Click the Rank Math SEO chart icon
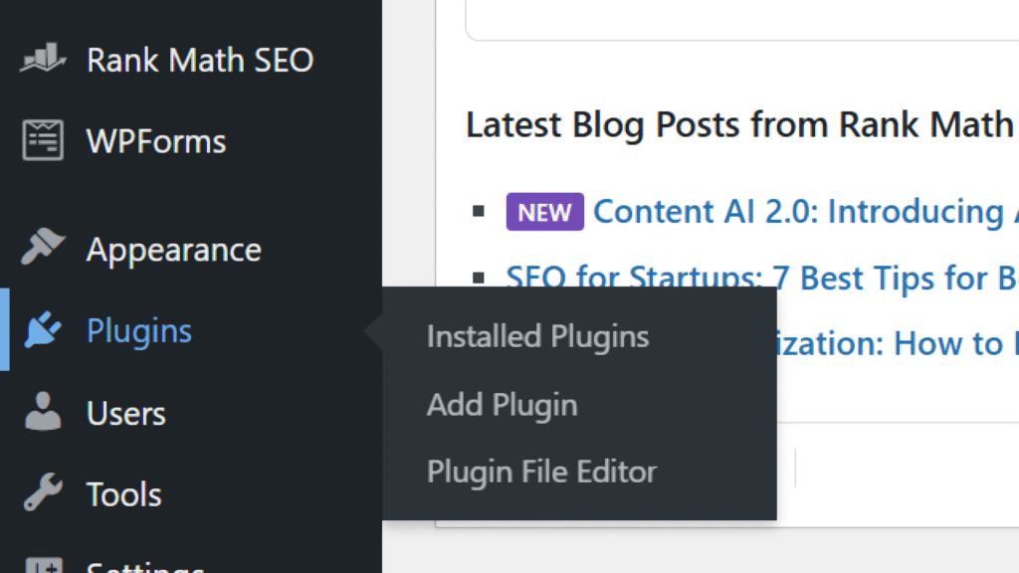This screenshot has width=1019, height=573. pyautogui.click(x=43, y=60)
